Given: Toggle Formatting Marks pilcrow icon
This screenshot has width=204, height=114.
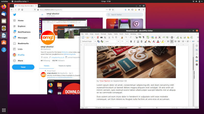Looking at the screenshot, I should coord(143,37).
